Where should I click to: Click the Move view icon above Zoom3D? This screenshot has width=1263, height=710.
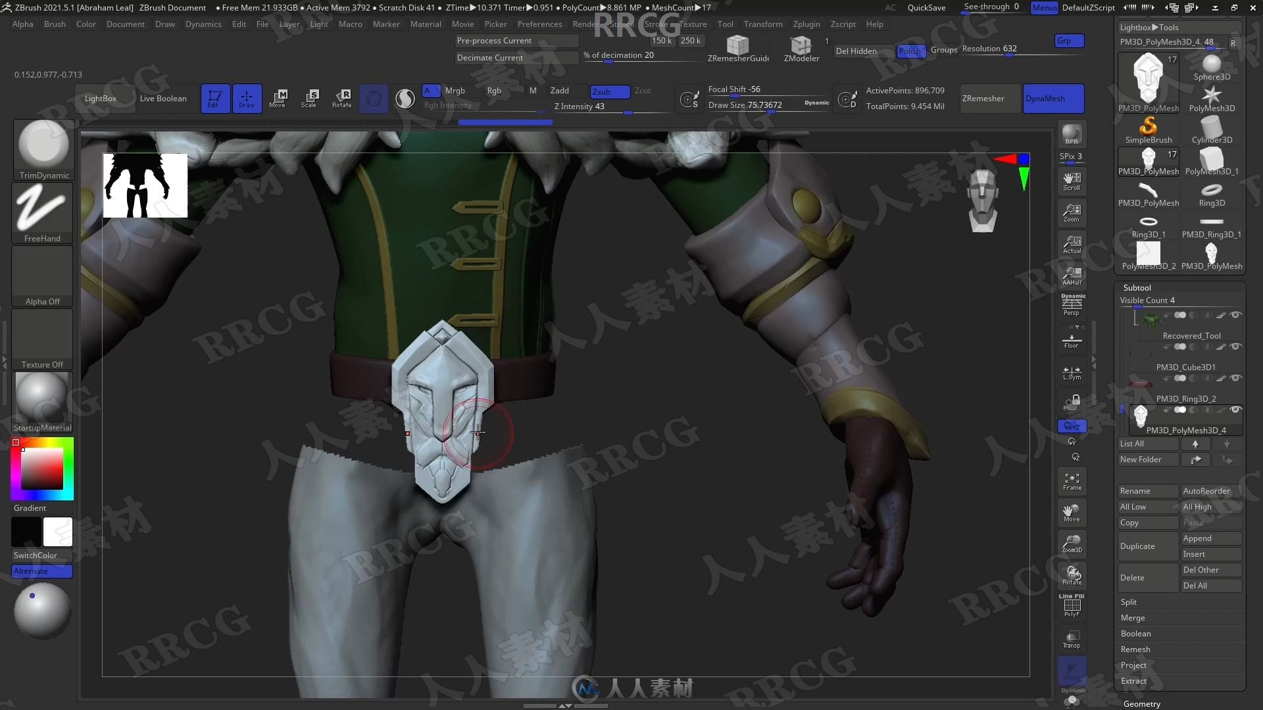tap(1072, 513)
